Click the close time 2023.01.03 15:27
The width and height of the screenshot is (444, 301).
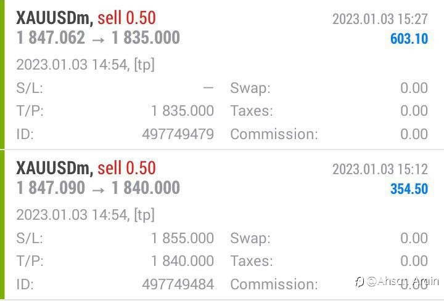[380, 19]
